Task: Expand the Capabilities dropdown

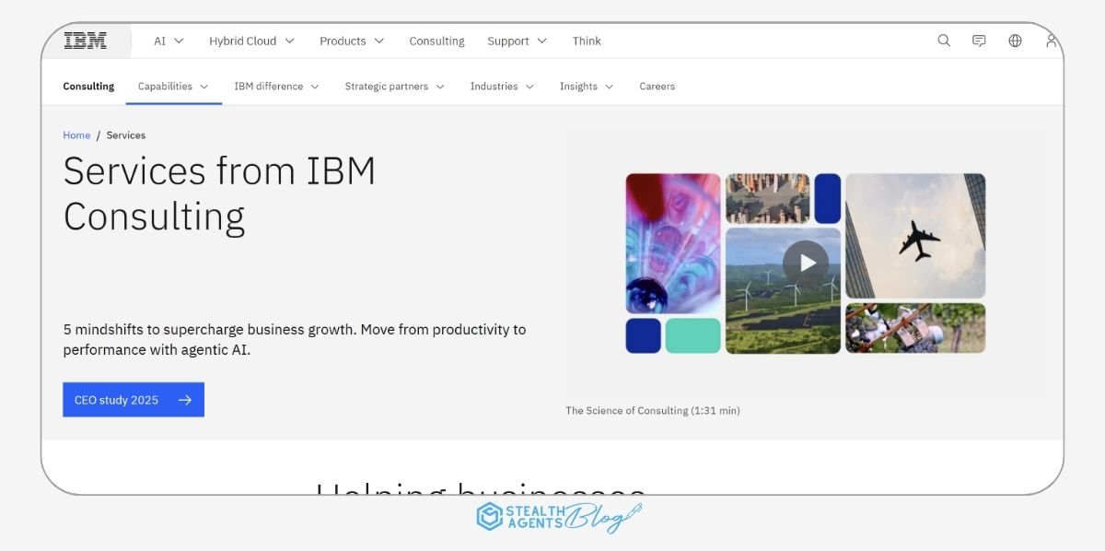Action: point(173,86)
